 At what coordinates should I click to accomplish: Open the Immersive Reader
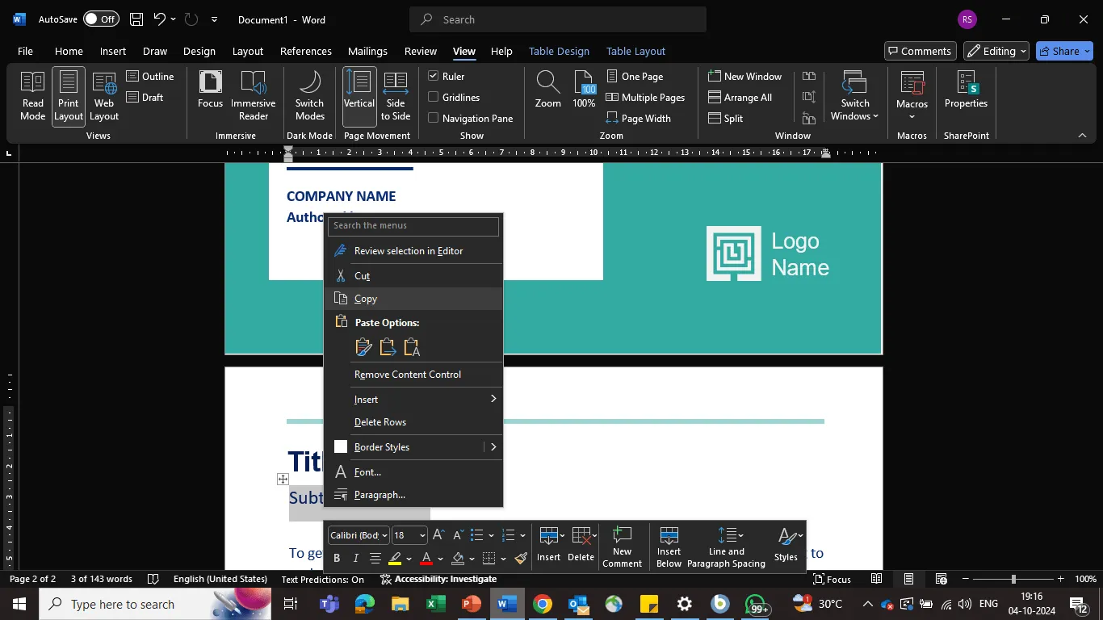[253, 96]
